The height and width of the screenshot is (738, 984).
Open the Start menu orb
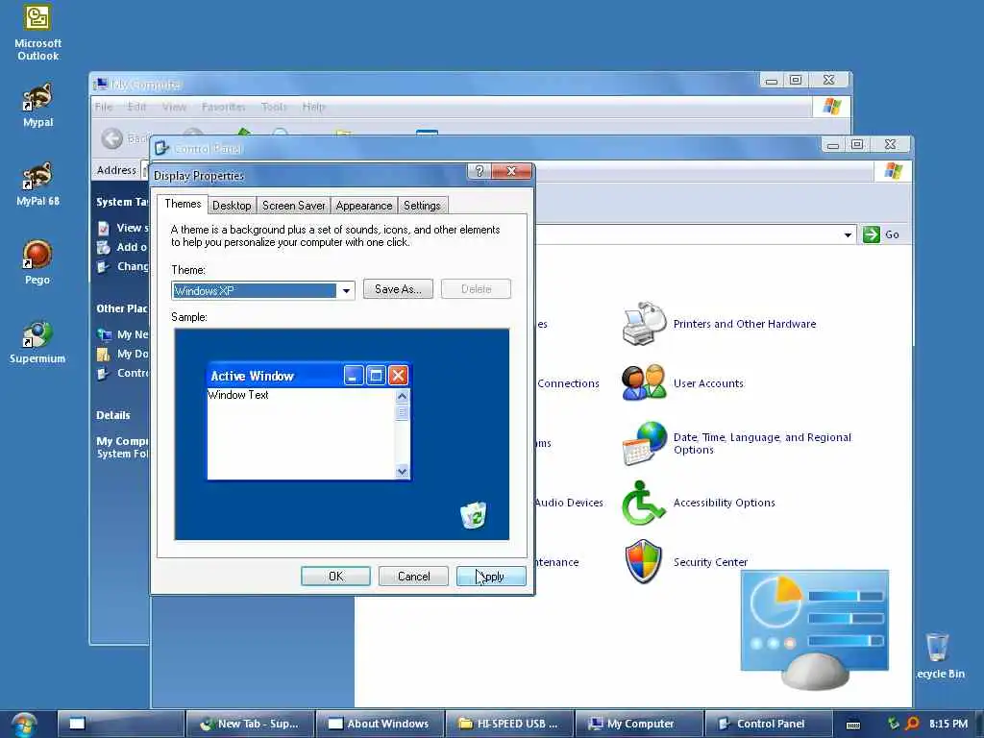tap(24, 725)
